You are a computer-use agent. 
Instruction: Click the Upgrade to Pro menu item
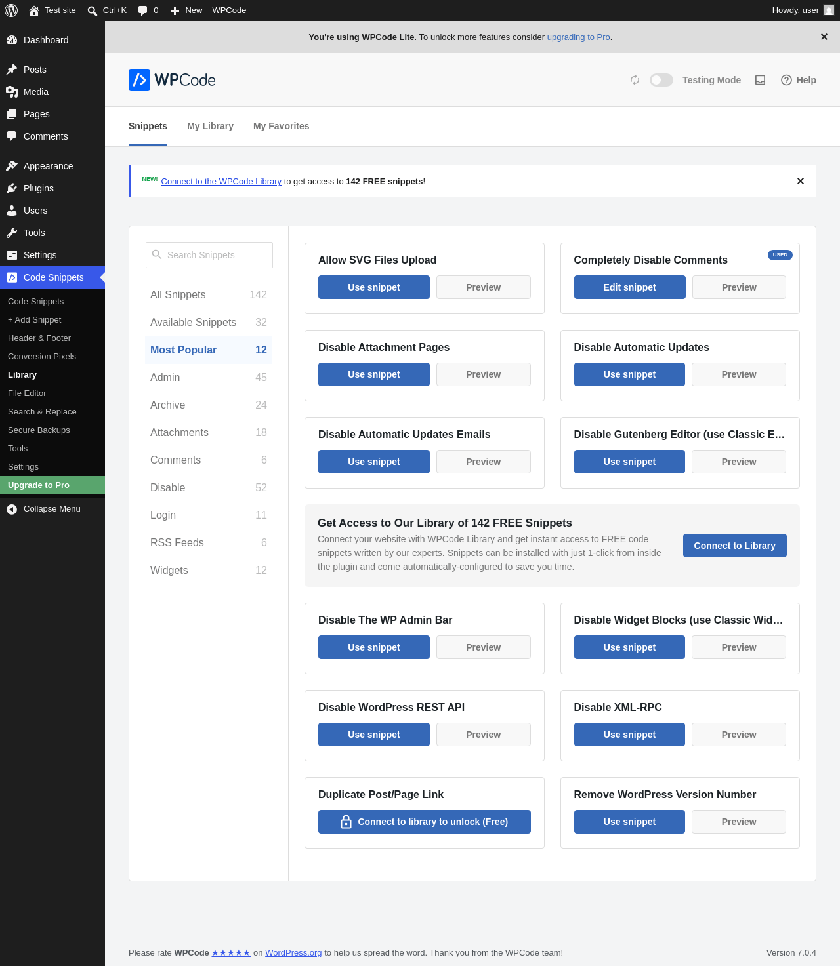[x=52, y=485]
